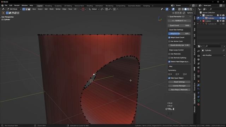Image resolution: width=226 pixels, height=127 pixels.
Task: Open the Tool properties tab icon
Action: 198,51
